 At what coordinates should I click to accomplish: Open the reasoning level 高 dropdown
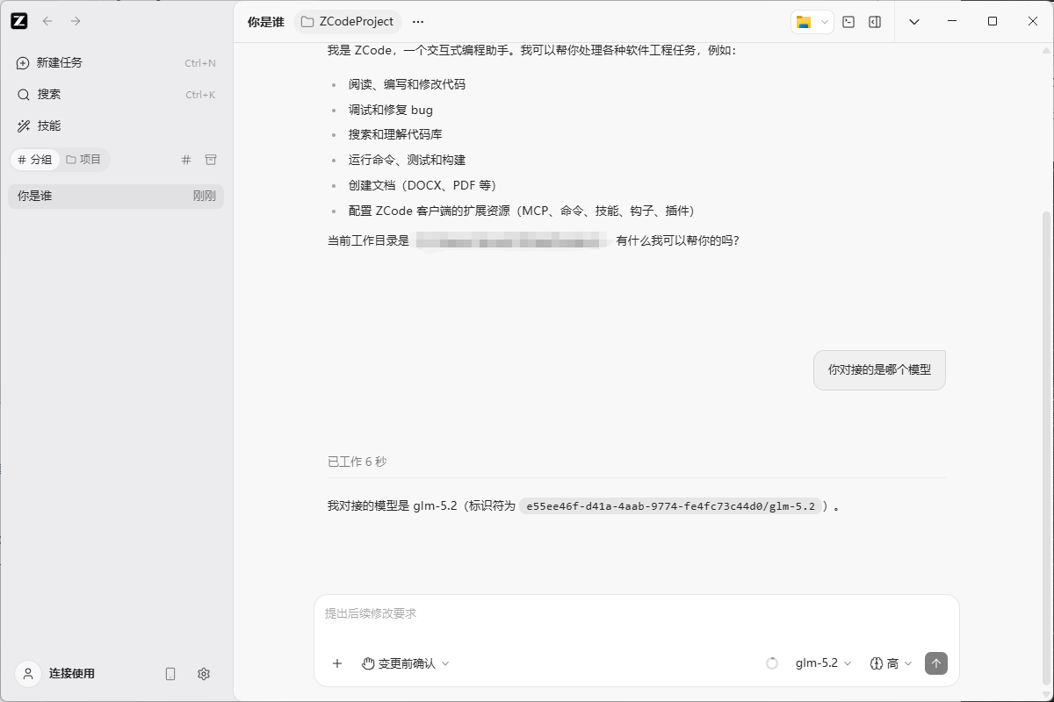pyautogui.click(x=891, y=663)
